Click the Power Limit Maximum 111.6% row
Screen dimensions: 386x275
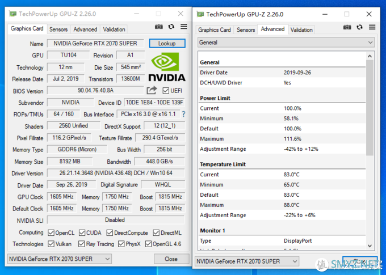282,139
